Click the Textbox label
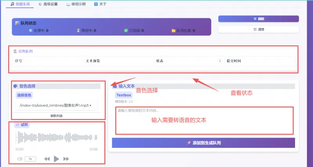Screen dimensions: 313x167 (x=124, y=95)
